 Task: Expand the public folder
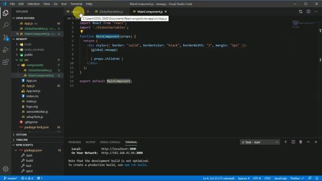17,55
